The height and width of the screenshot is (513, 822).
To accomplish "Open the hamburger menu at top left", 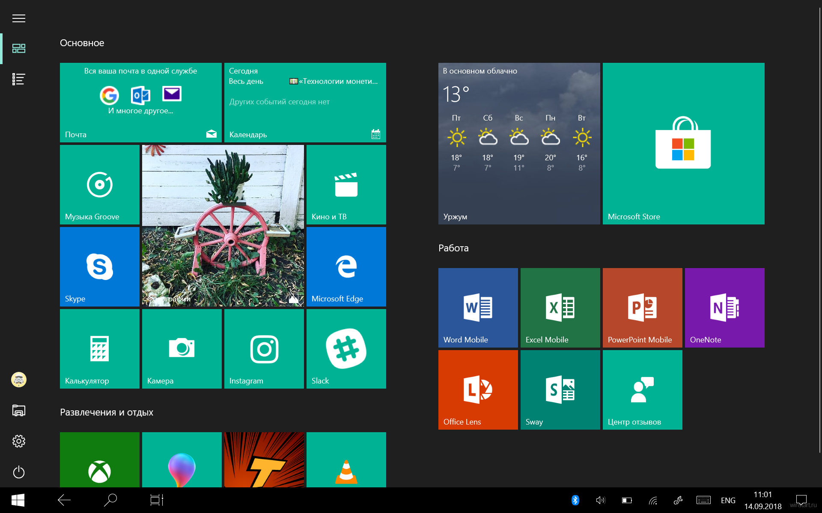I will (19, 18).
